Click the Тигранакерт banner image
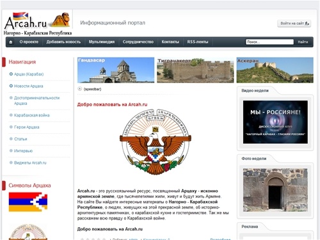This screenshot has width=320, height=240. 195,70
